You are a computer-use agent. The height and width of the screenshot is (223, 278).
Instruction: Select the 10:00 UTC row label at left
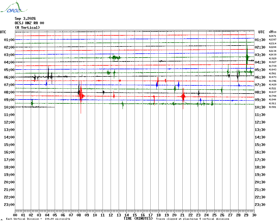pyautogui.click(x=9, y=107)
